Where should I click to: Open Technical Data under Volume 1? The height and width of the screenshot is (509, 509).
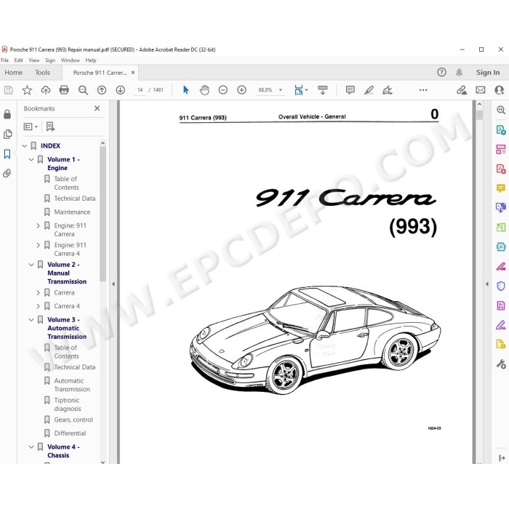[75, 199]
